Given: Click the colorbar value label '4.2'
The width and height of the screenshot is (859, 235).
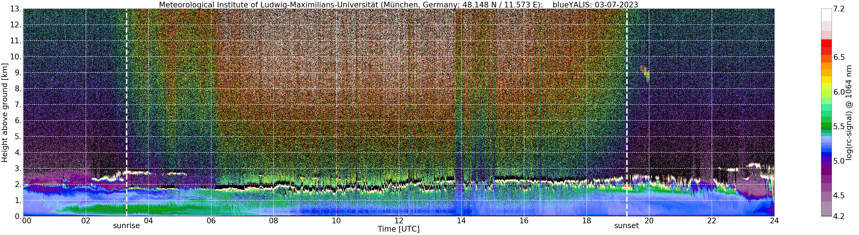Looking at the screenshot, I should click(839, 216).
